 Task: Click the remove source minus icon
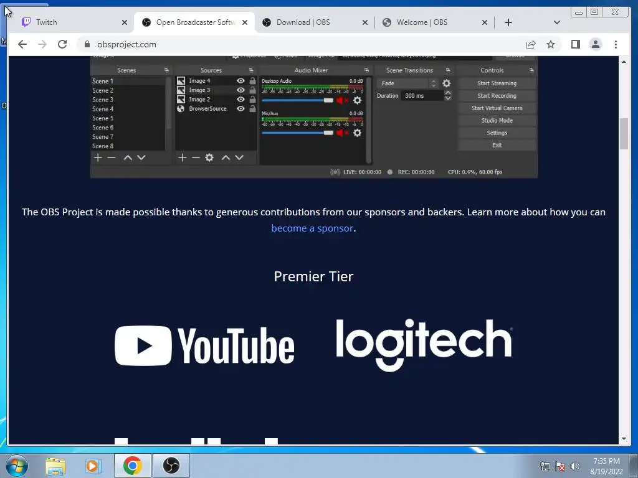tap(196, 157)
